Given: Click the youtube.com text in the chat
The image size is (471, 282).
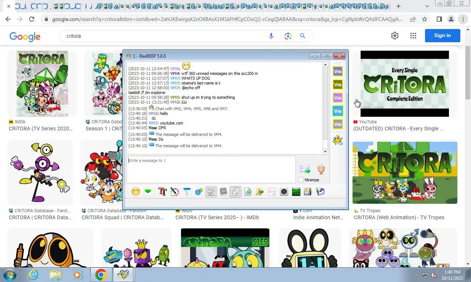Looking at the screenshot, I should coord(171,123).
